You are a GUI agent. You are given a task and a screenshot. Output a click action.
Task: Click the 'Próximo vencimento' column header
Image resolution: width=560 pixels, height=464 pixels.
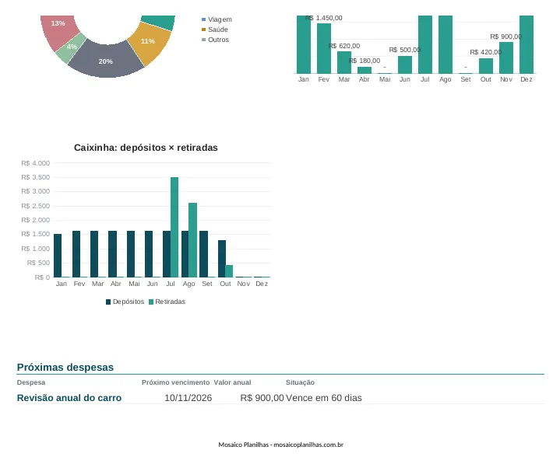coord(175,382)
